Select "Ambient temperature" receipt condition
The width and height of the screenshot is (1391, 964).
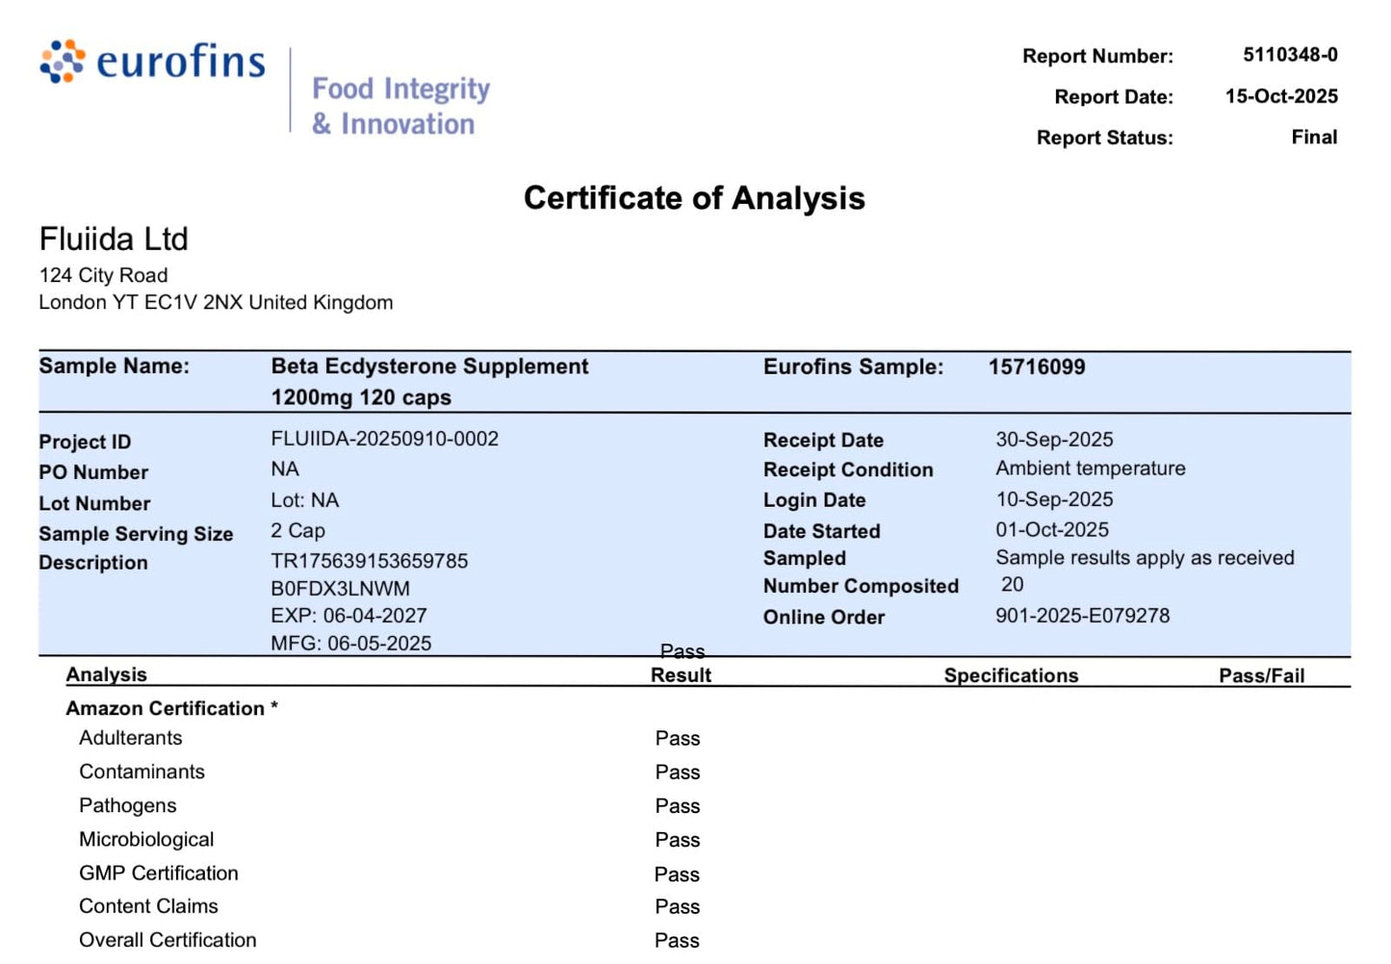click(x=1091, y=469)
